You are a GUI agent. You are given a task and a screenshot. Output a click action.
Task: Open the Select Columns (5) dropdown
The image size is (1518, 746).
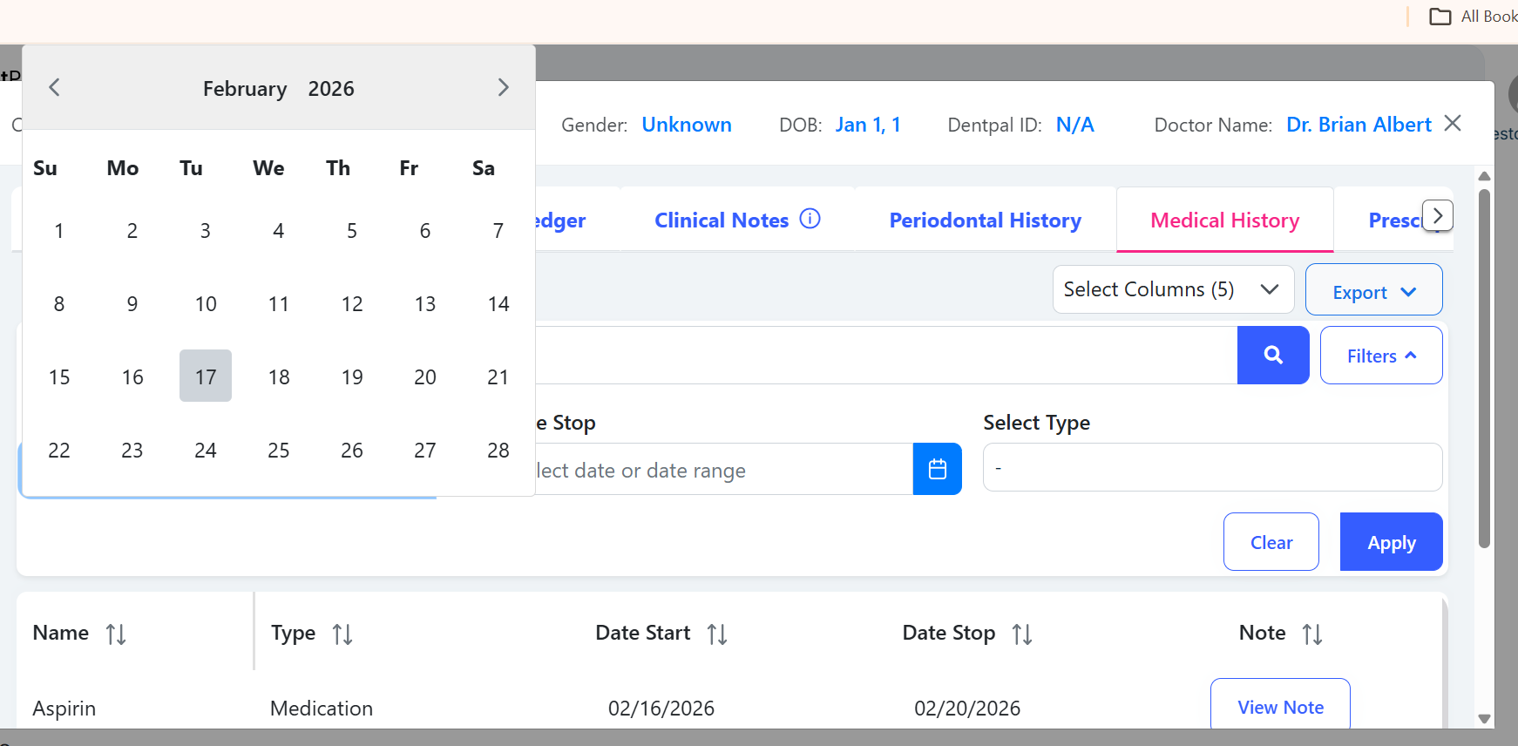(x=1172, y=289)
